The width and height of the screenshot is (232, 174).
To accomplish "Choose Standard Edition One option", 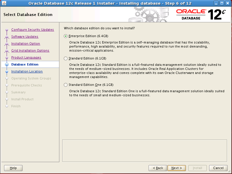I will tap(66, 85).
